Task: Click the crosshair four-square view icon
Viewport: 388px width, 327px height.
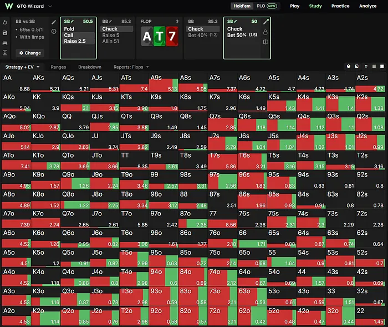Action: pyautogui.click(x=366, y=67)
